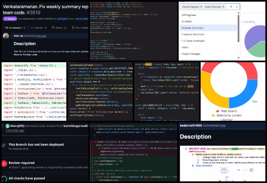Click the setIsLoadingTeams(true) code line

click(x=86, y=65)
